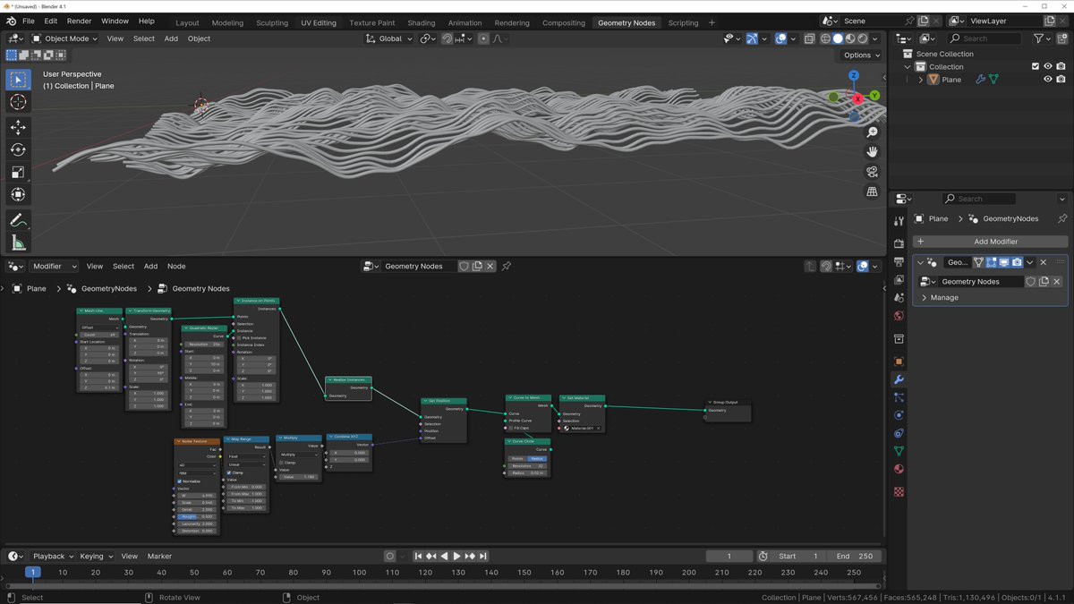This screenshot has width=1074, height=604.
Task: Open the View Layer properties tab
Action: coord(899,281)
